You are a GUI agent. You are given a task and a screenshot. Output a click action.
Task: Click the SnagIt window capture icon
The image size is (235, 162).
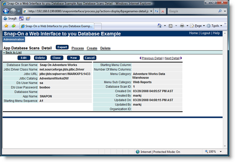point(21,19)
